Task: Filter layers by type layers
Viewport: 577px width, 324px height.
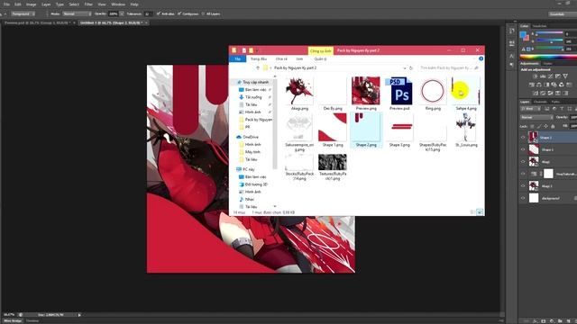Action: tap(562, 109)
